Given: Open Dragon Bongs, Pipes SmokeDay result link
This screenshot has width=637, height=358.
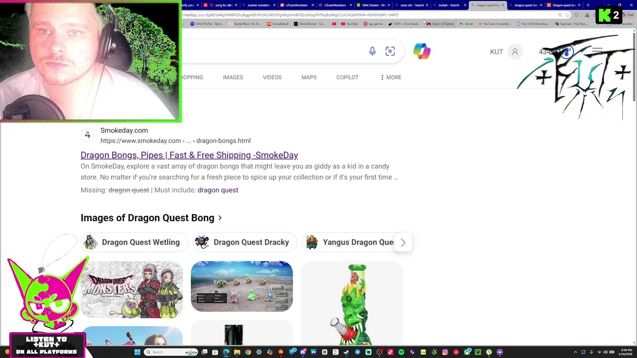Looking at the screenshot, I should tap(189, 155).
